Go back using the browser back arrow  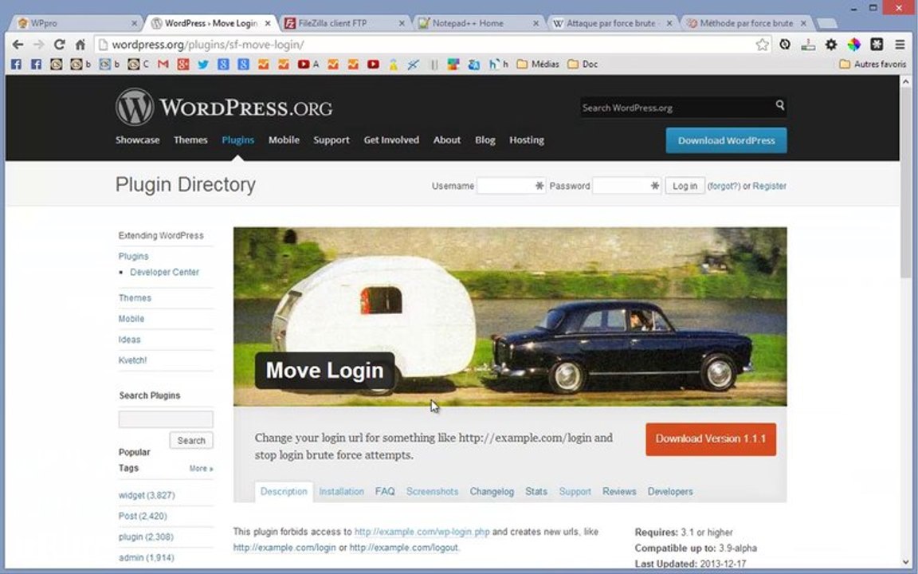point(18,45)
